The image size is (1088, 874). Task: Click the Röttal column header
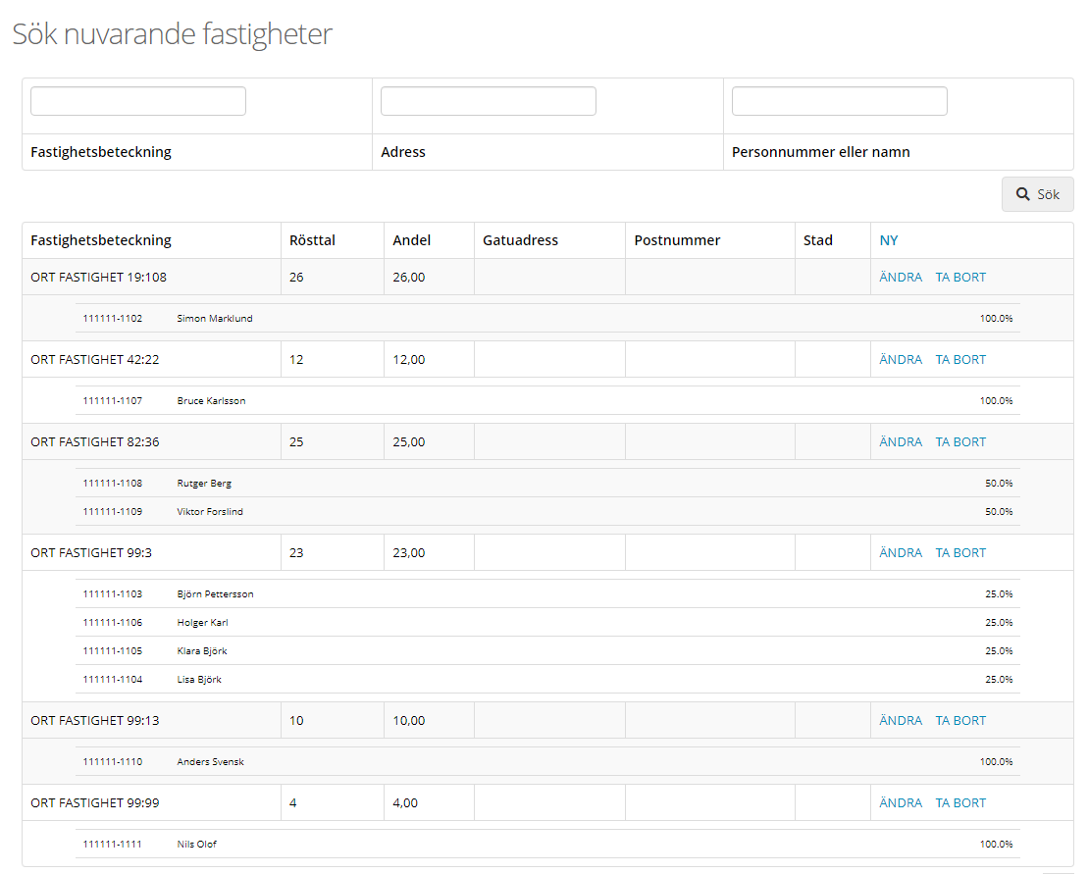tap(312, 240)
